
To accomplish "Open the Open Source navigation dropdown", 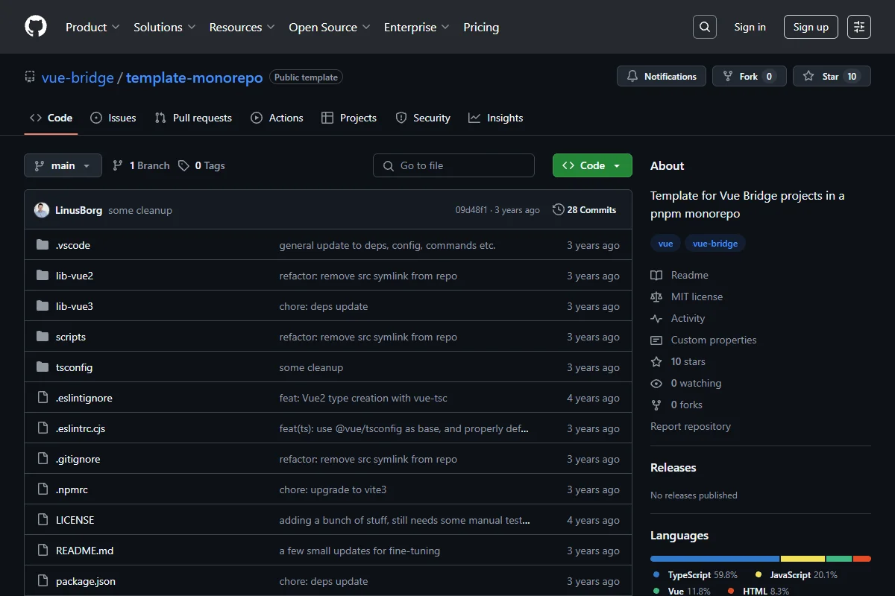I will pyautogui.click(x=330, y=27).
